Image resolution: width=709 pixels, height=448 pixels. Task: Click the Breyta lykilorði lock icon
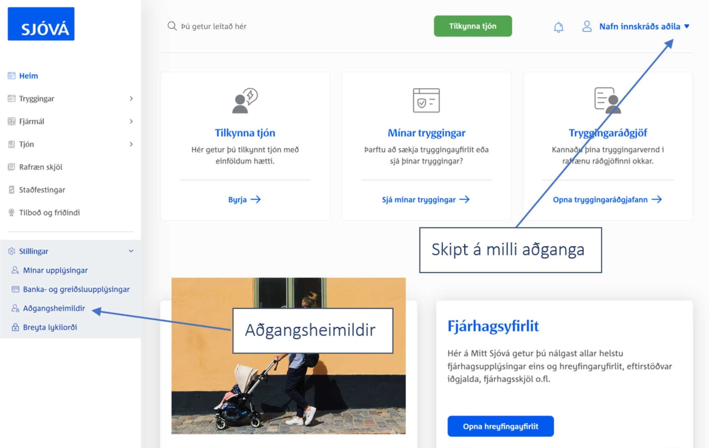15,327
